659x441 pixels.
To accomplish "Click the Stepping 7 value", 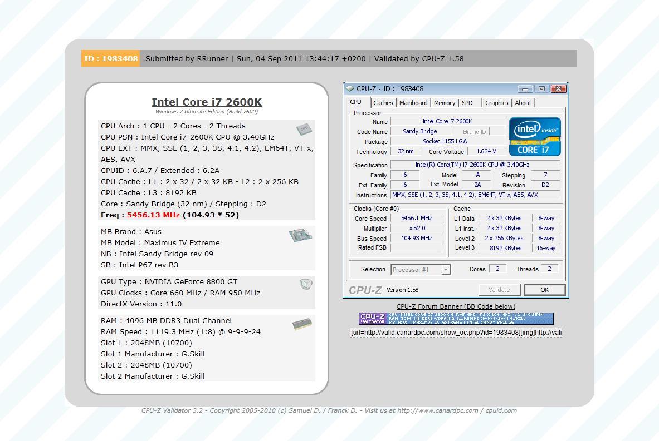I will point(545,175).
